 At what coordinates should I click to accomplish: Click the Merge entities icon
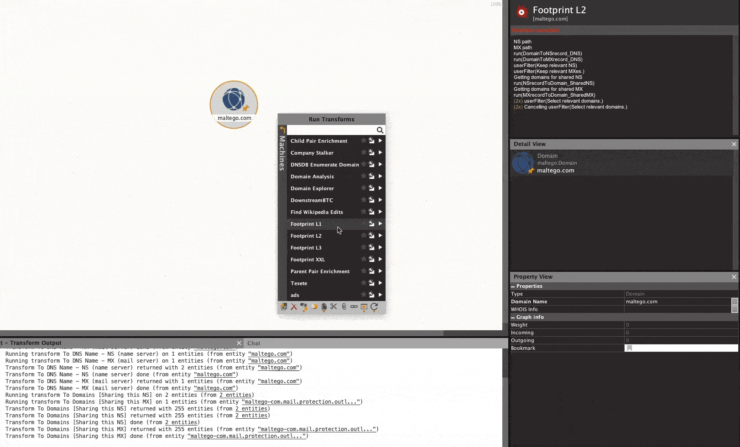point(314,307)
